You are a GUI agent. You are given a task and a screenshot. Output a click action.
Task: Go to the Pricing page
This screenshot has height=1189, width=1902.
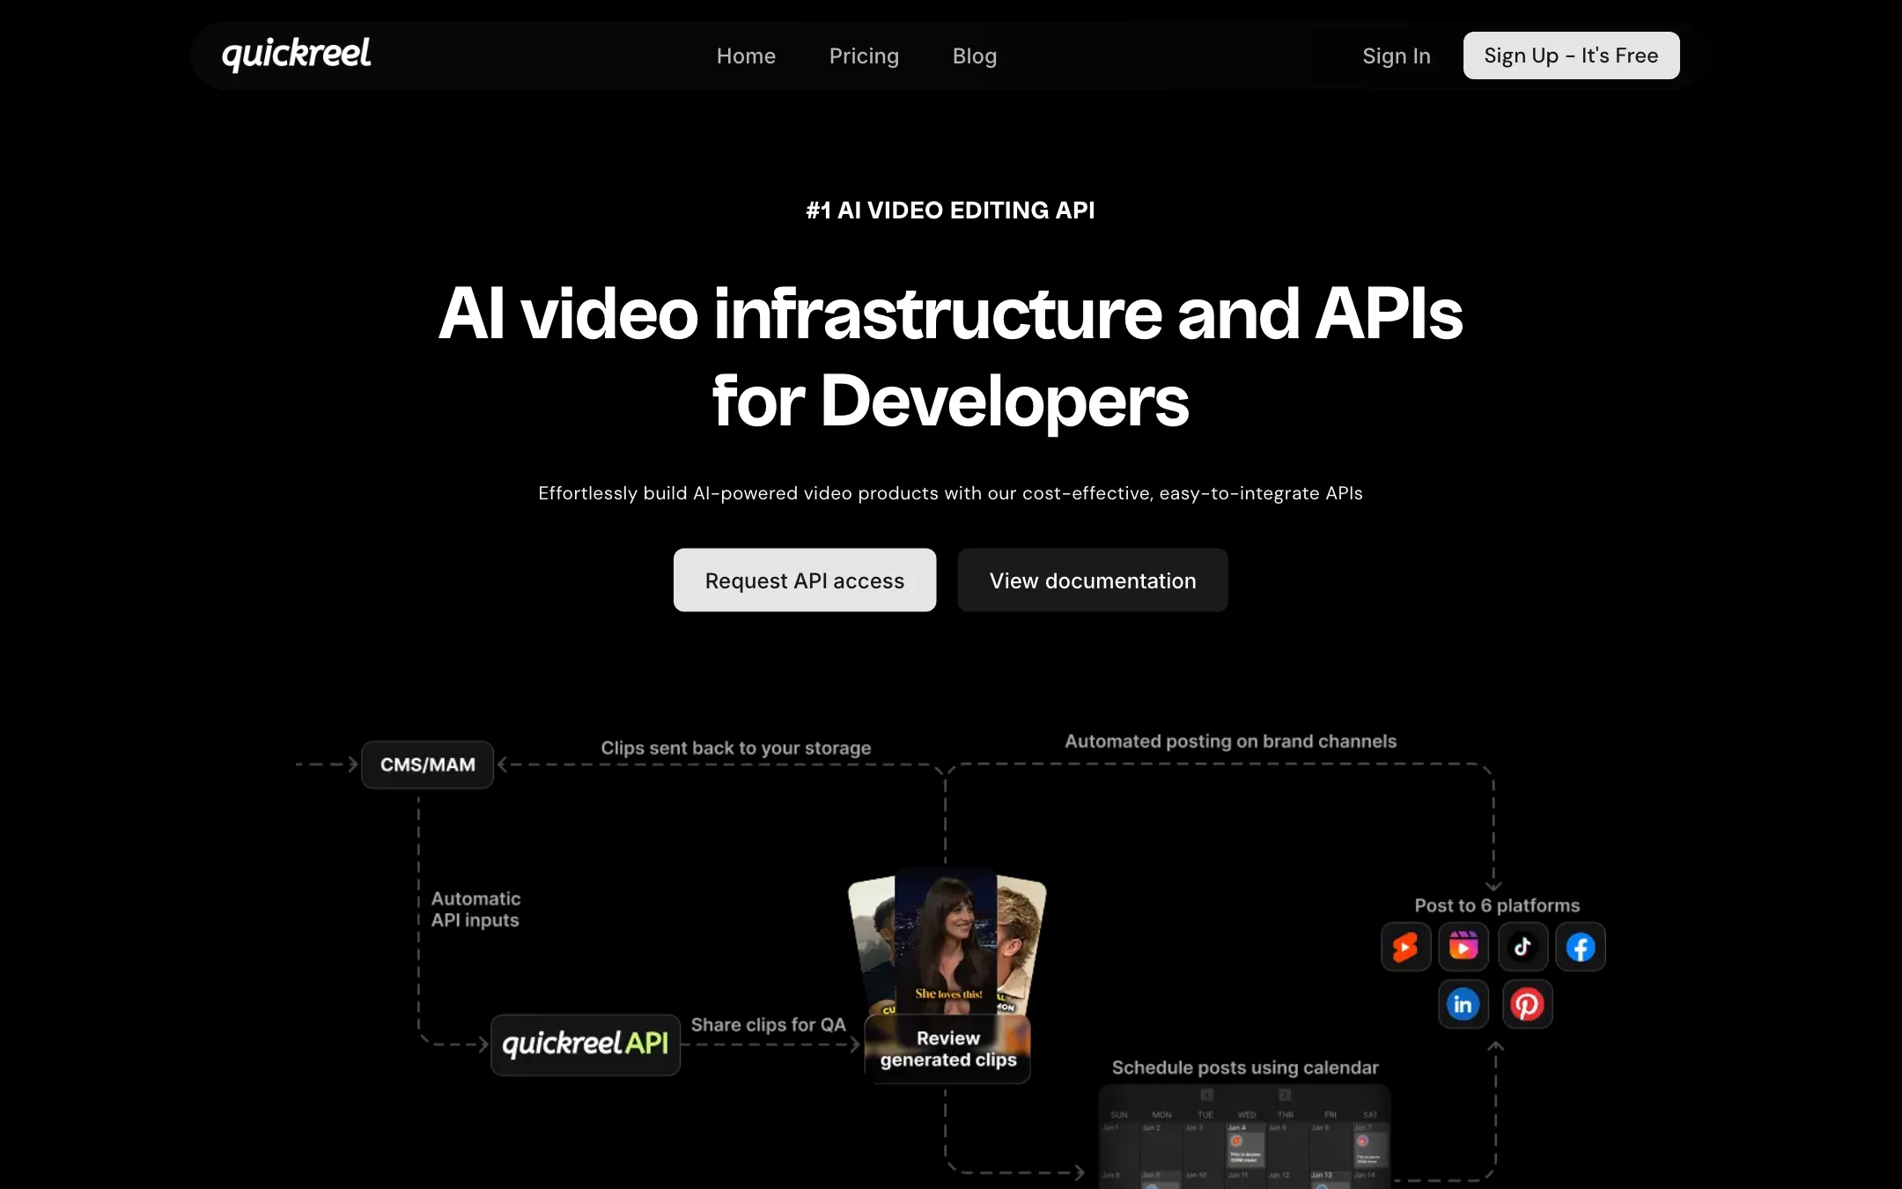(x=864, y=55)
